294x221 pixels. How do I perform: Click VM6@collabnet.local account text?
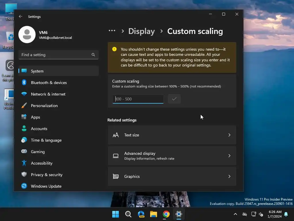pos(55,38)
